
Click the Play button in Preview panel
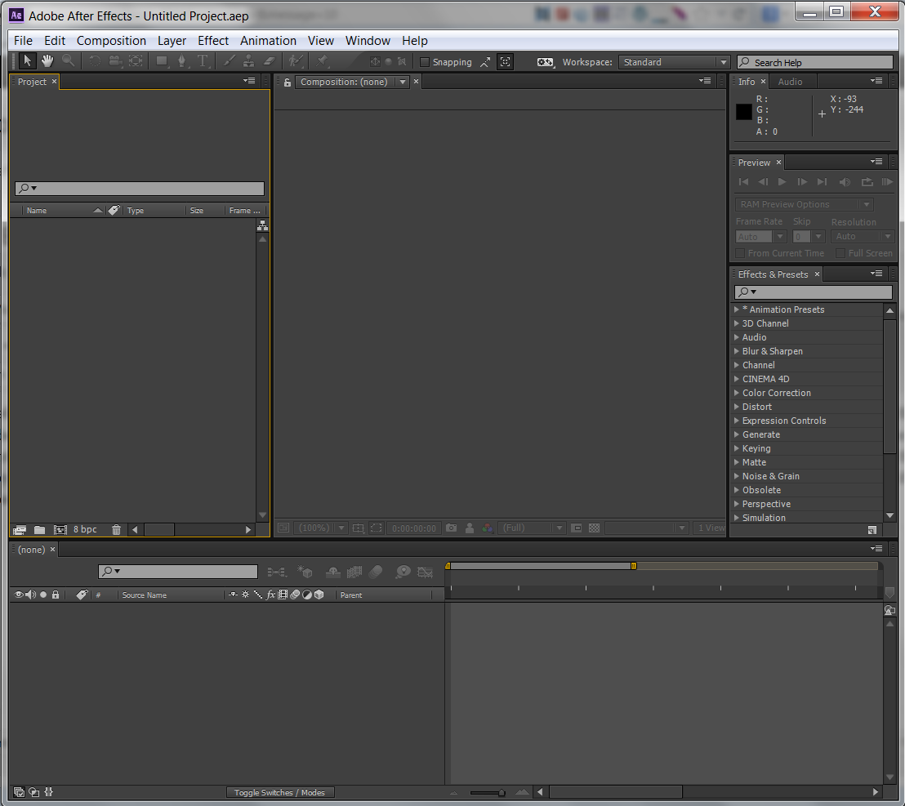tap(782, 182)
